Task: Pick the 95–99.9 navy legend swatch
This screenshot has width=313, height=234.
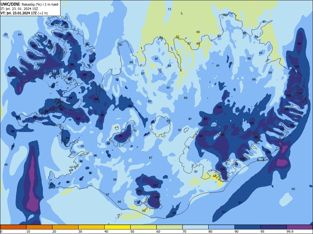Action: 274,227
